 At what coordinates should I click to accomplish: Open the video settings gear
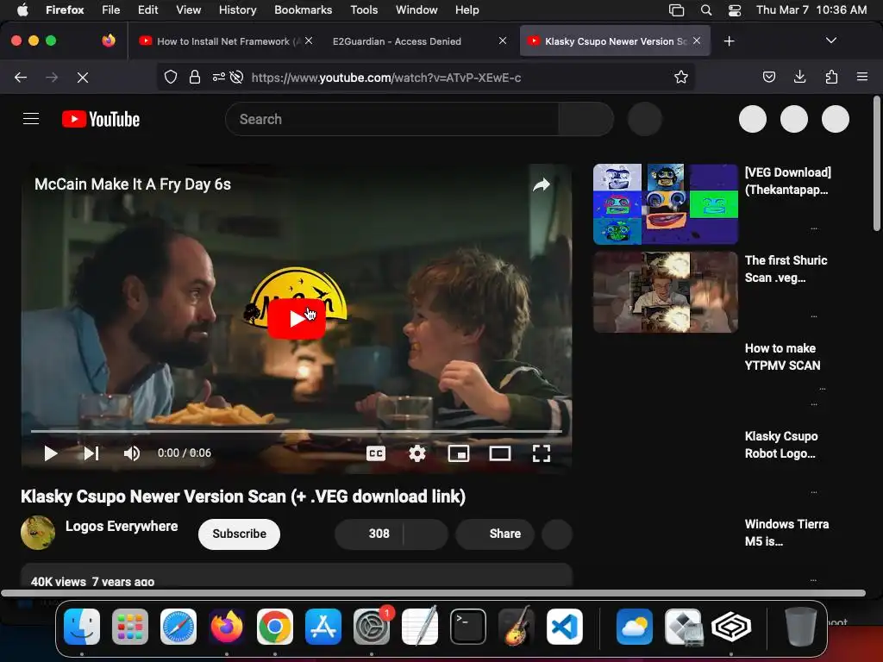(x=416, y=453)
